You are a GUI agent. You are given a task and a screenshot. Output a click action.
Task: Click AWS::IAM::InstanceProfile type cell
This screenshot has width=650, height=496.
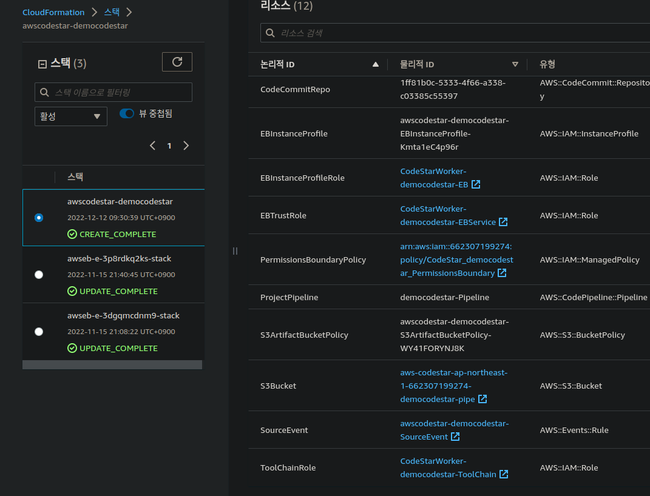coord(589,134)
